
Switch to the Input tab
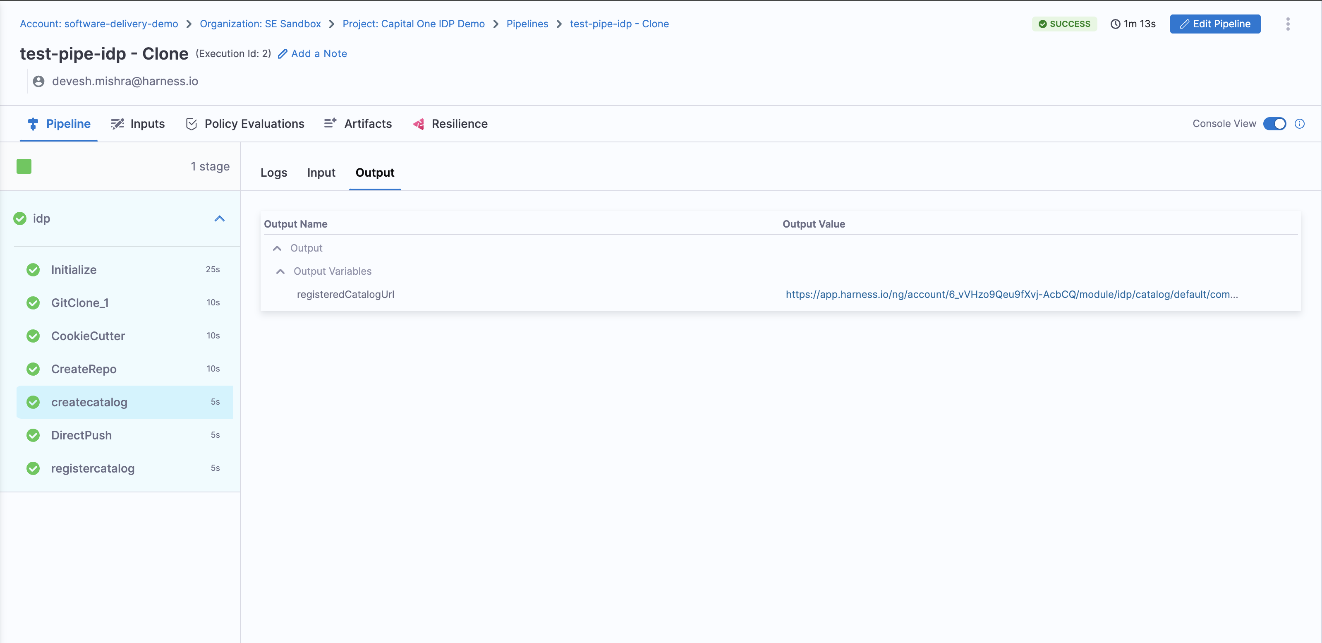tap(321, 173)
